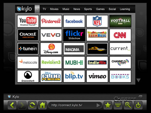The height and width of the screenshot is (113, 151).
Task: Click the window restore icon in title bar
Action: click(x=140, y=96)
